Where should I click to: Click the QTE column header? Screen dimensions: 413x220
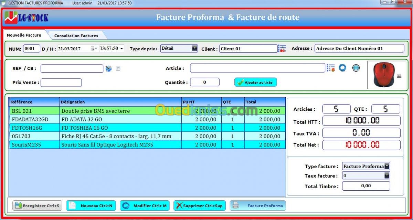[233, 102]
